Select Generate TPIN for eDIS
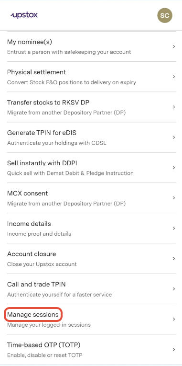This screenshot has width=182, height=366. [91, 137]
